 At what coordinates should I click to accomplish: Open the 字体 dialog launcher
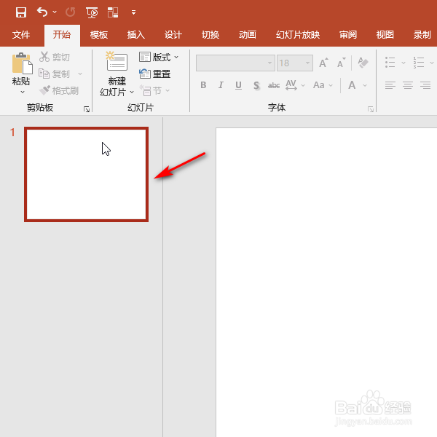[371, 109]
